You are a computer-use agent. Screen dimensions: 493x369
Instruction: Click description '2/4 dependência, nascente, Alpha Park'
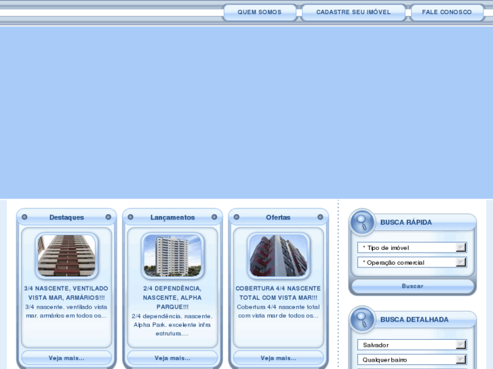(x=172, y=325)
